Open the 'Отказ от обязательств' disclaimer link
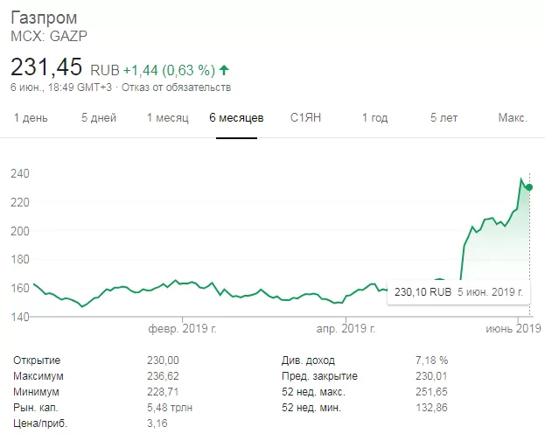The image size is (545, 434). coord(176,87)
